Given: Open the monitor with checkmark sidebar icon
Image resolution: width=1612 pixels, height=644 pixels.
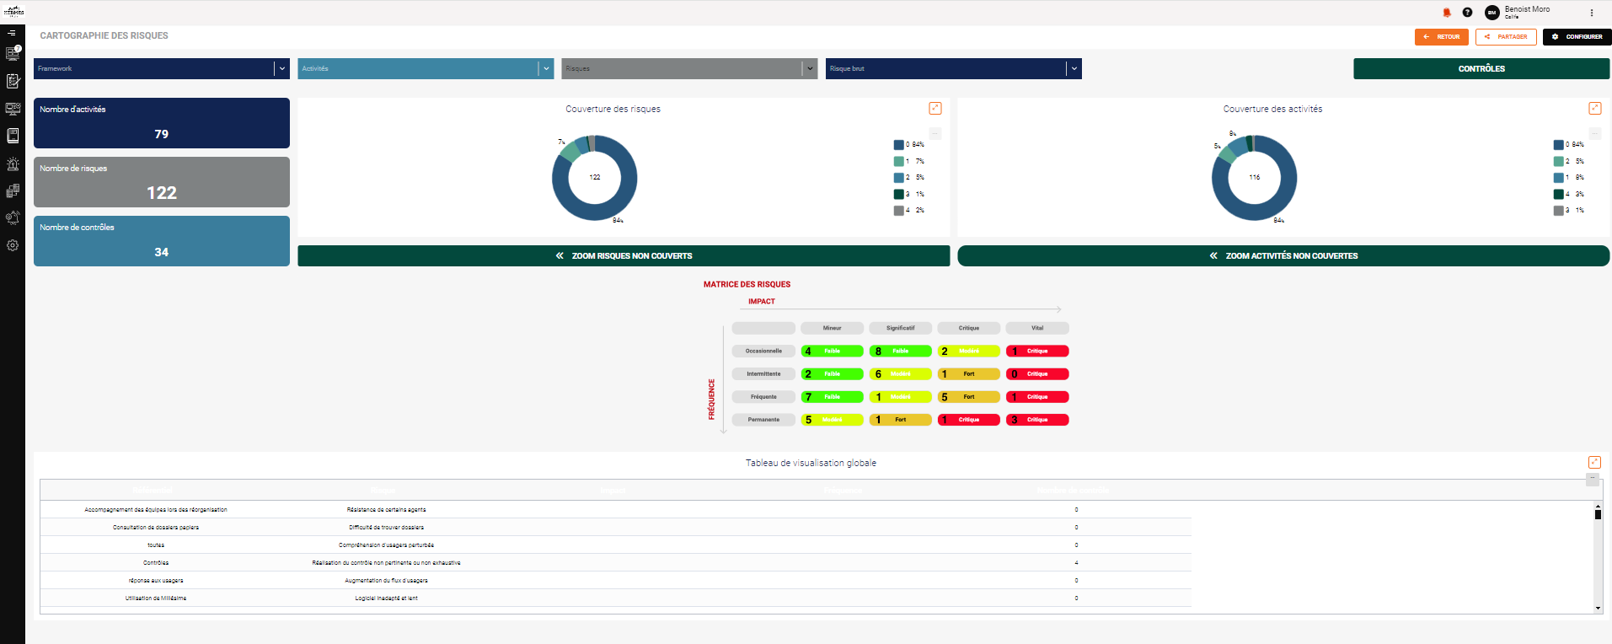Looking at the screenshot, I should (x=13, y=109).
